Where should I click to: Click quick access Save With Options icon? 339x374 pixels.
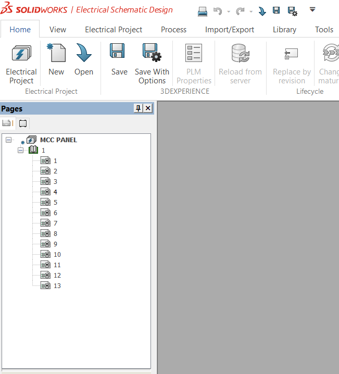293,11
